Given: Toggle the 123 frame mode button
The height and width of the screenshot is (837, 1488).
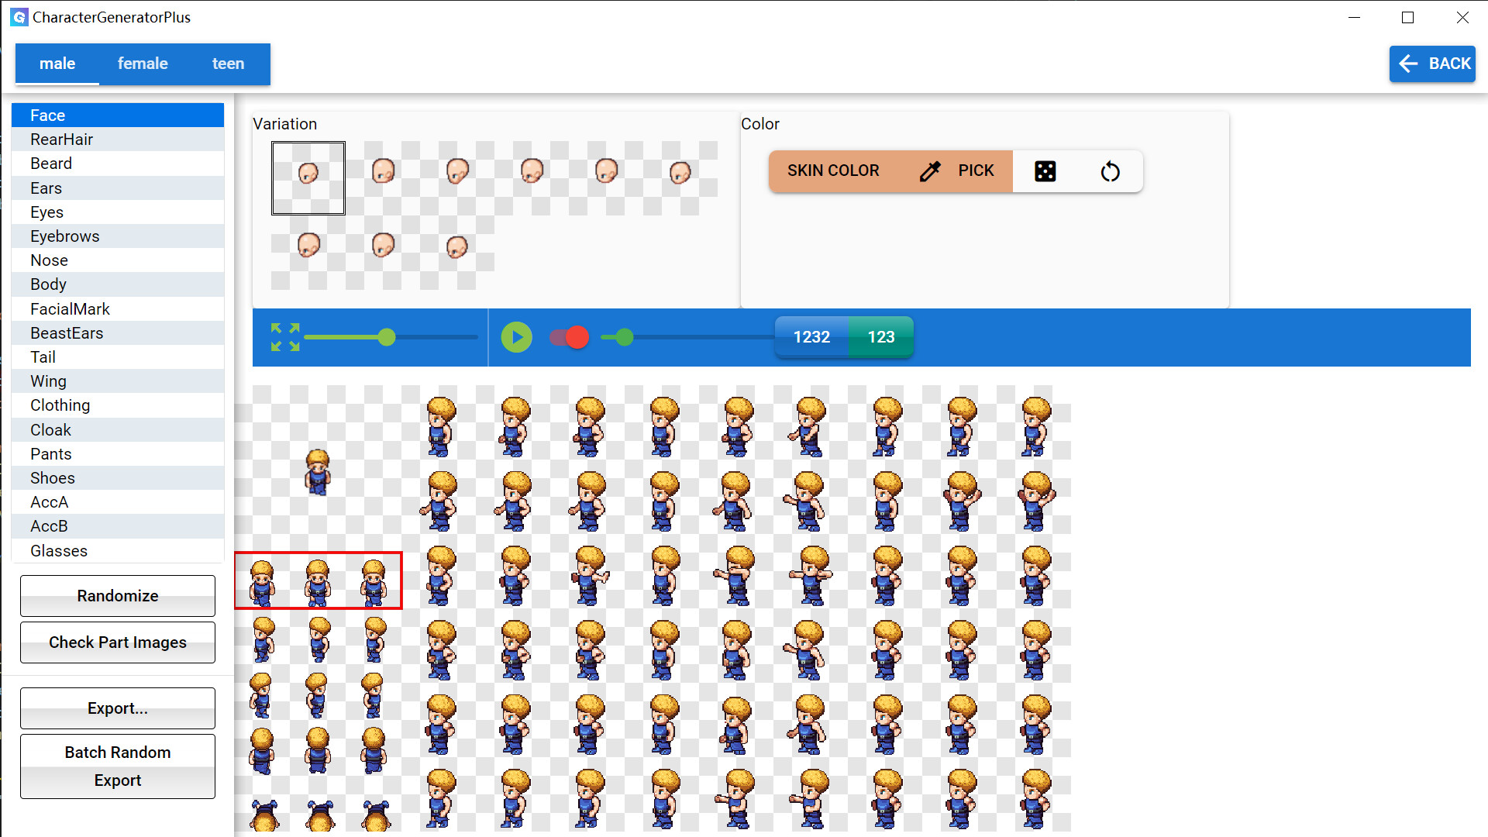Looking at the screenshot, I should pyautogui.click(x=880, y=337).
